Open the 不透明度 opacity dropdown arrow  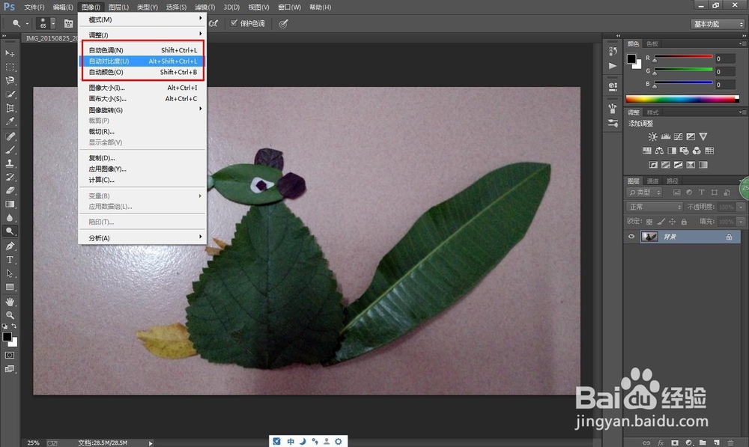click(741, 207)
